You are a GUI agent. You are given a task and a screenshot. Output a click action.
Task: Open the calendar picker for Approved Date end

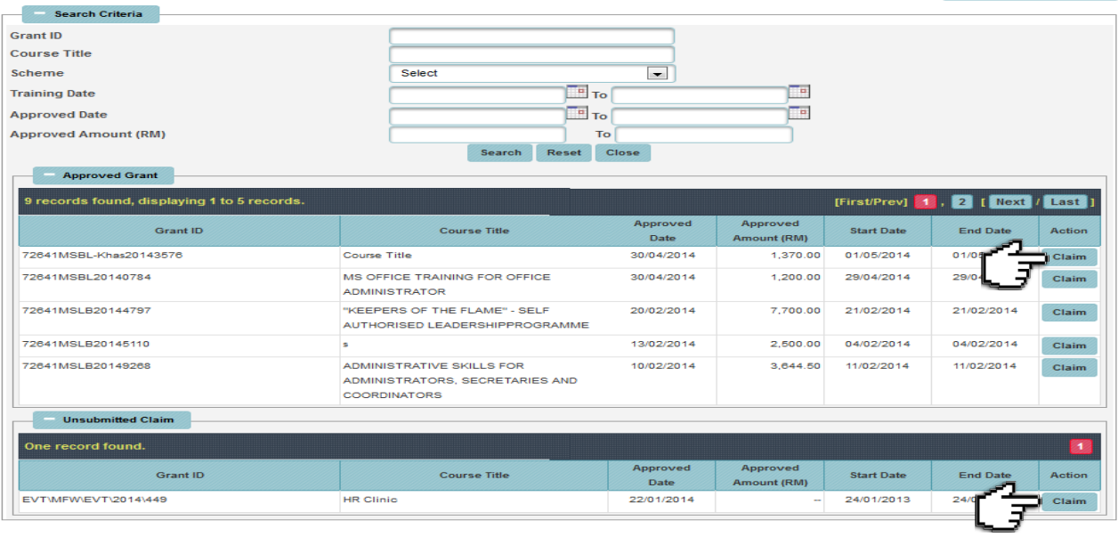[x=799, y=112]
